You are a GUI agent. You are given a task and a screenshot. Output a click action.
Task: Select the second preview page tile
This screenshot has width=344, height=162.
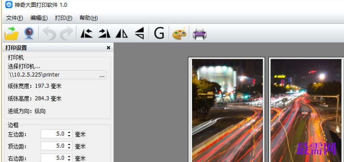point(306,110)
